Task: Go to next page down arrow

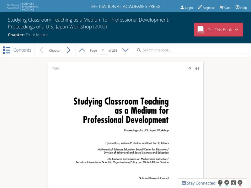Action: (x=125, y=50)
